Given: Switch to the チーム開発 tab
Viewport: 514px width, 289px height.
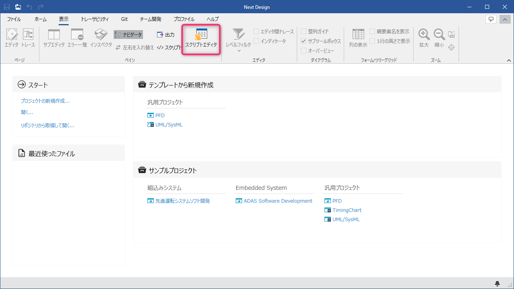Looking at the screenshot, I should tap(151, 19).
